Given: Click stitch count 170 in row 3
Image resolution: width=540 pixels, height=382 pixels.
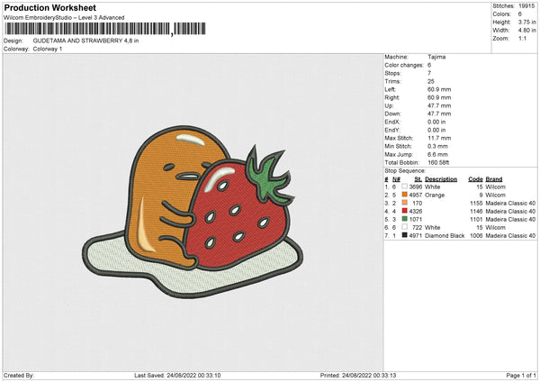Looking at the screenshot, I should tap(417, 203).
